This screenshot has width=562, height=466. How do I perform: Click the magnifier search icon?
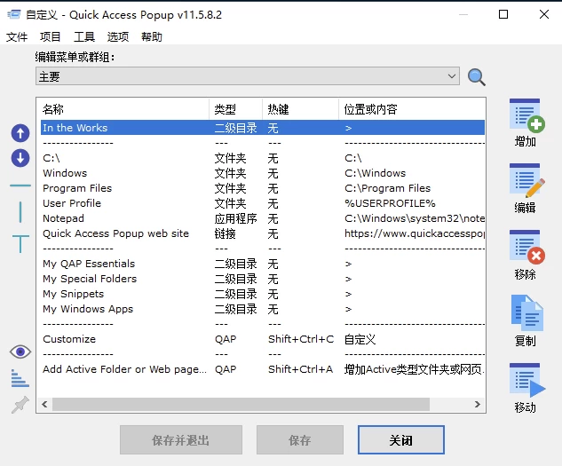coord(477,77)
